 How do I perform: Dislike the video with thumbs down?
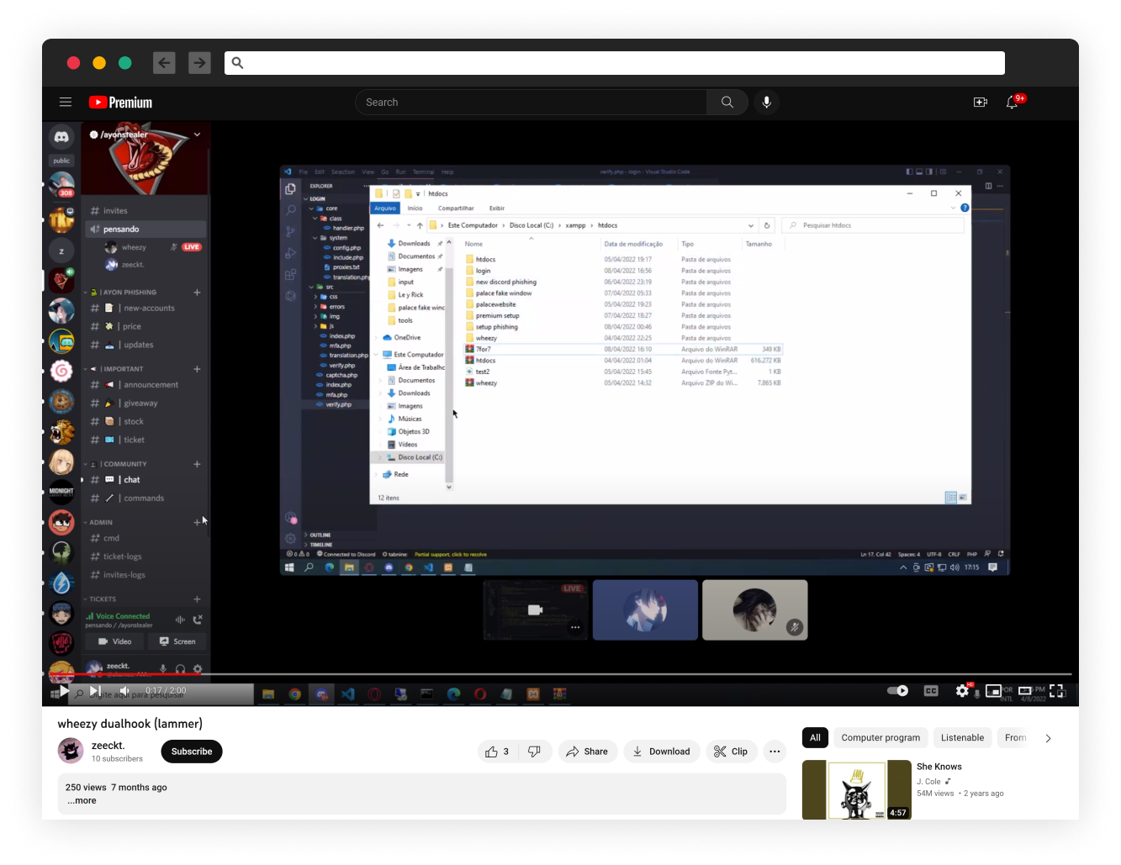[534, 752]
